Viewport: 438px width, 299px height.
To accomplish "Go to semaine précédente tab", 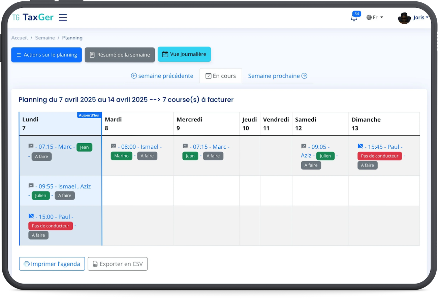I will pyautogui.click(x=162, y=76).
